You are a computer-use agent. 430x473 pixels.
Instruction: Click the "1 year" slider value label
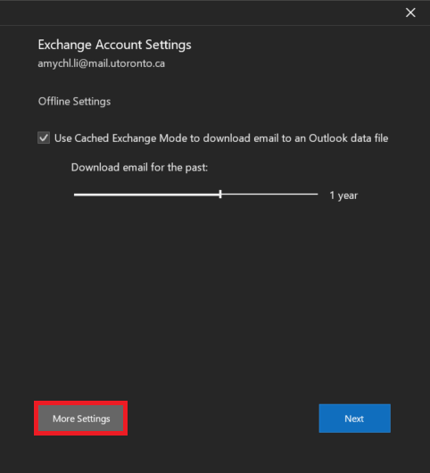(343, 195)
